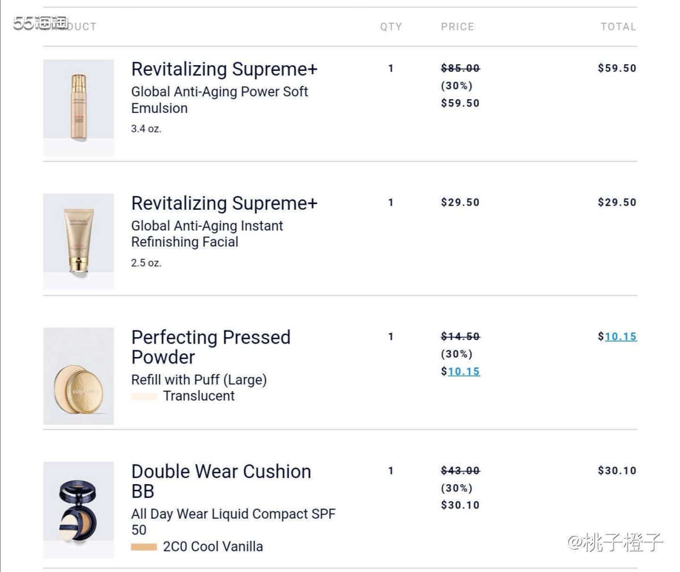The height and width of the screenshot is (572, 680).
Task: Click the linked 10.15 price in the Price column
Action: point(464,371)
